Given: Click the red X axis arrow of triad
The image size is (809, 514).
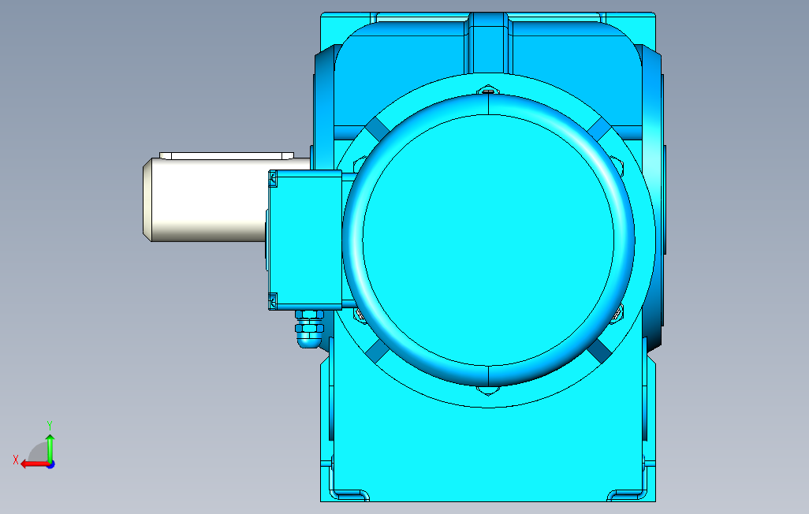Looking at the screenshot, I should pyautogui.click(x=34, y=464).
